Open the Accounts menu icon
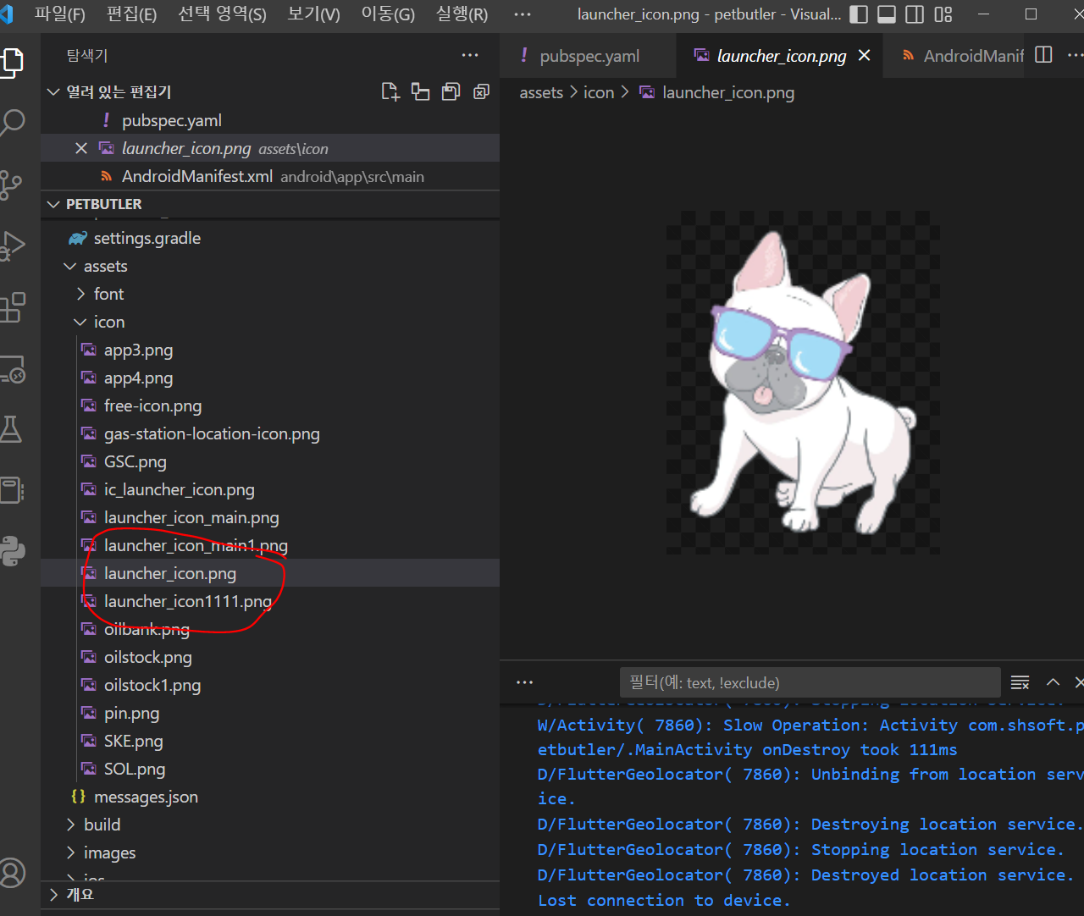Image resolution: width=1084 pixels, height=916 pixels. click(12, 873)
